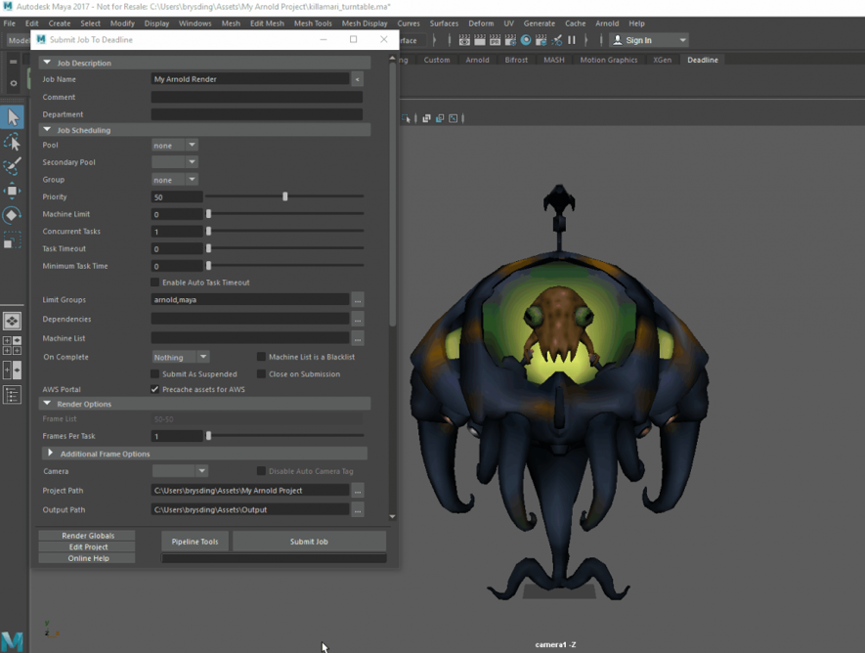This screenshot has width=865, height=653.
Task: Click the Scale tool icon
Action: (12, 239)
